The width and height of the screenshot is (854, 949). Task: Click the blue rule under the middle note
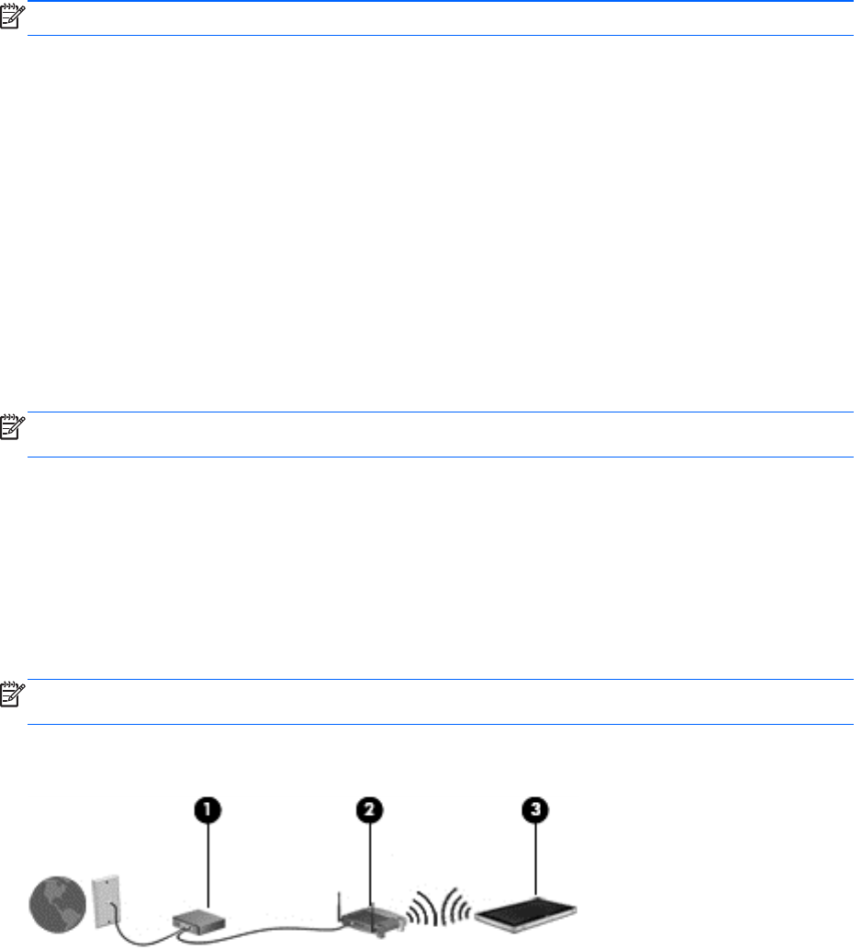click(440, 457)
